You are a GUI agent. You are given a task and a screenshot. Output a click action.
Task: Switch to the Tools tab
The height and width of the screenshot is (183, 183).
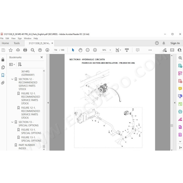pos(17,43)
